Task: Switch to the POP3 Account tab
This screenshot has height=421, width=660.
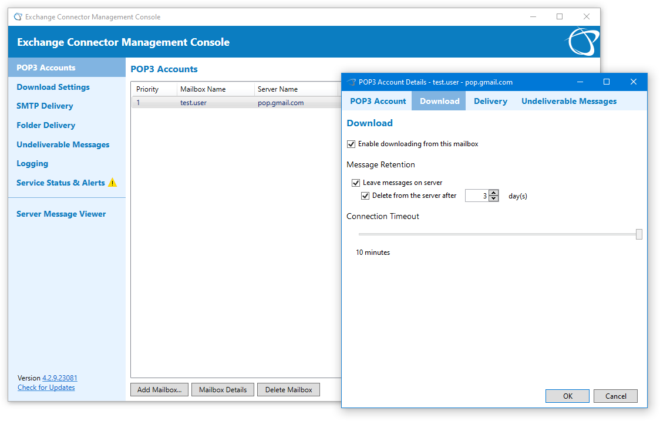Action: point(378,101)
